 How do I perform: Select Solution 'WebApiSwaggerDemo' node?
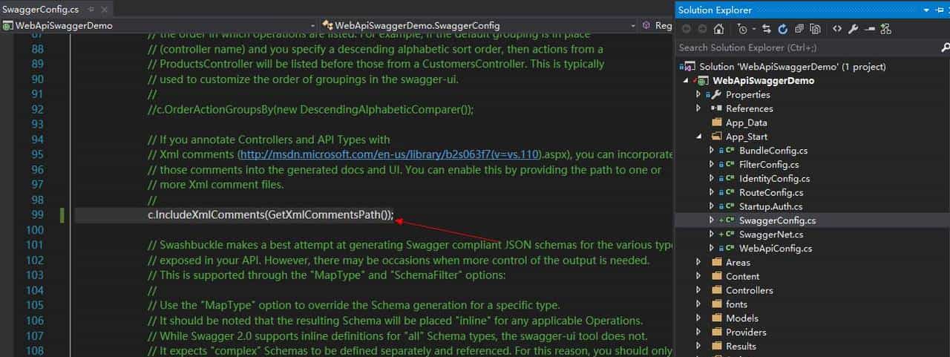(792, 67)
